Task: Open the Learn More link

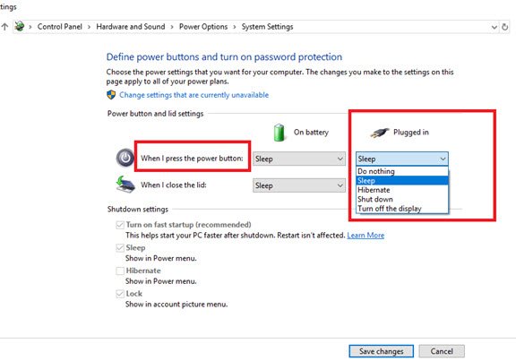Action: (x=365, y=236)
